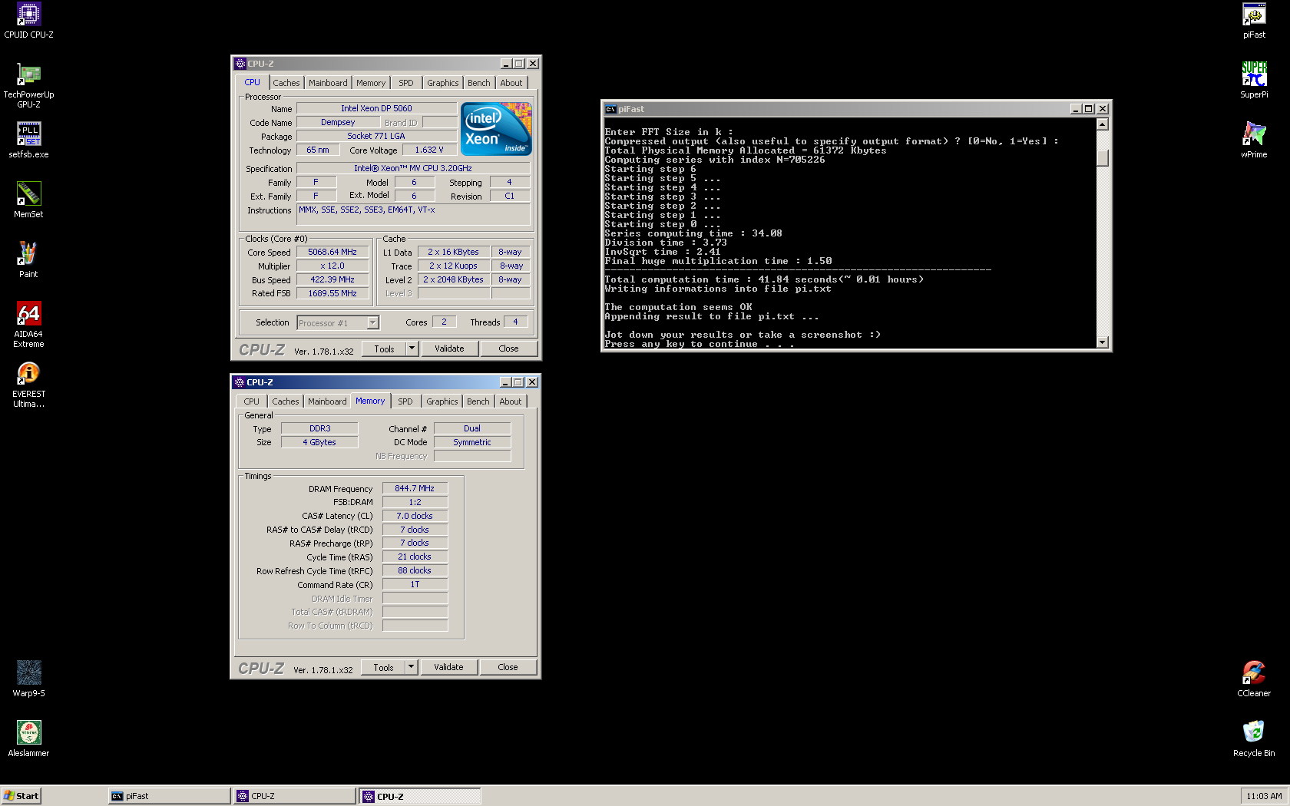The height and width of the screenshot is (806, 1290).
Task: Click the Intel Xeon DP 5060 name field
Action: pos(376,108)
